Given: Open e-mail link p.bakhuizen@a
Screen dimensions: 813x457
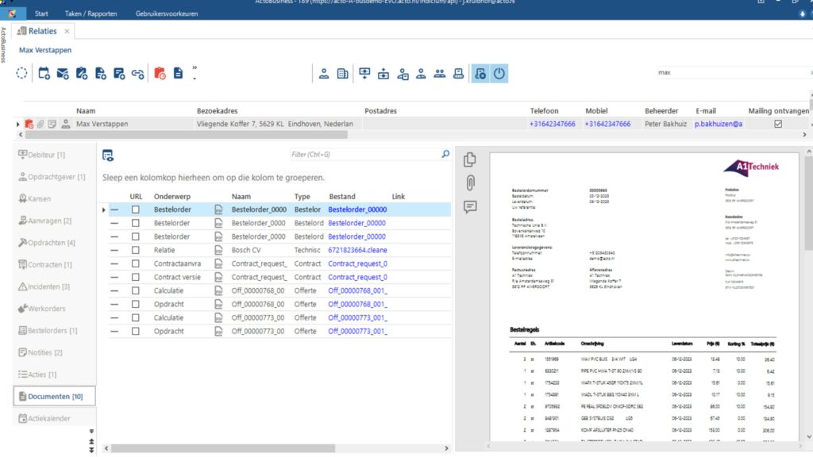Looking at the screenshot, I should point(719,124).
